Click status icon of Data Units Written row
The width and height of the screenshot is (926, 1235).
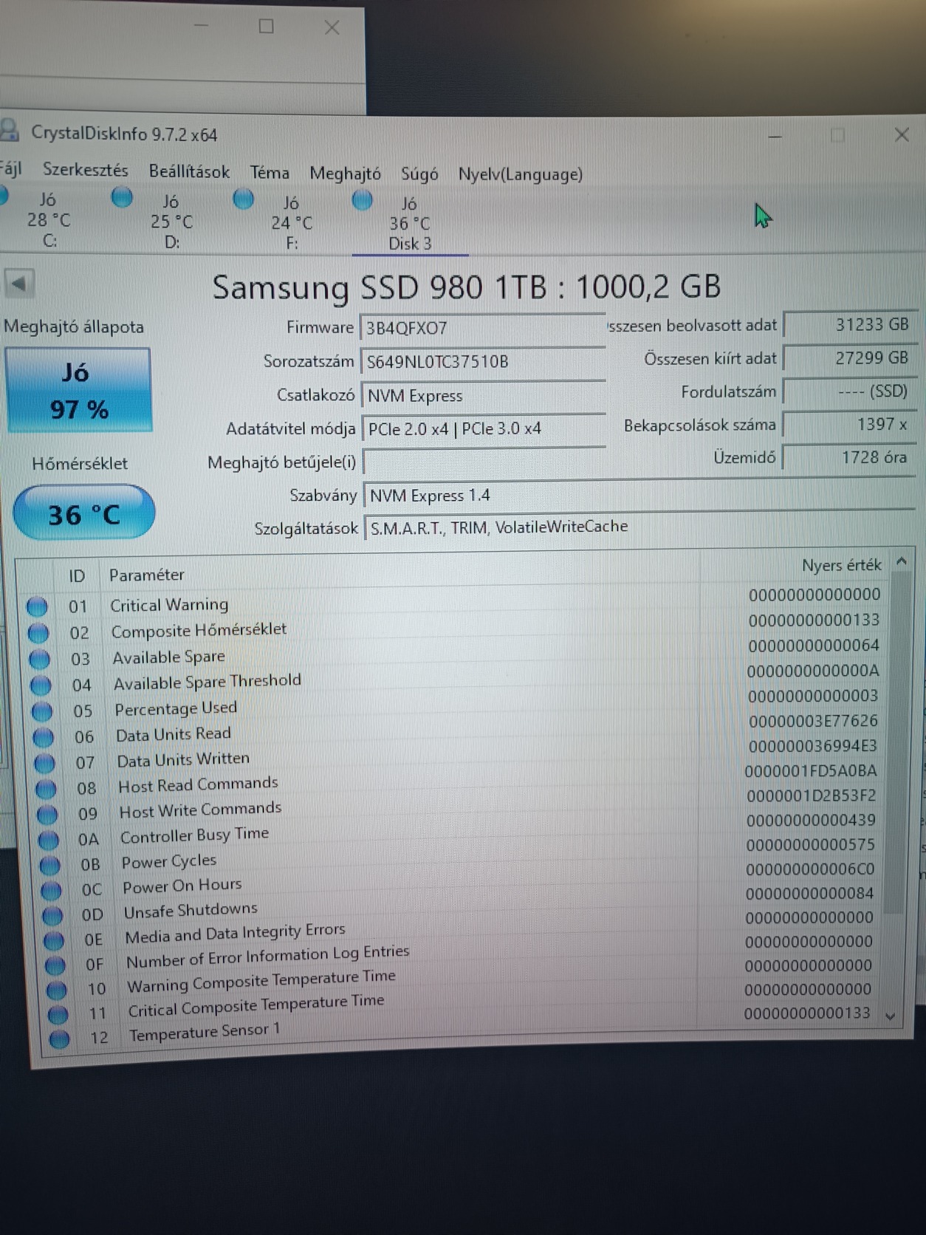click(45, 763)
